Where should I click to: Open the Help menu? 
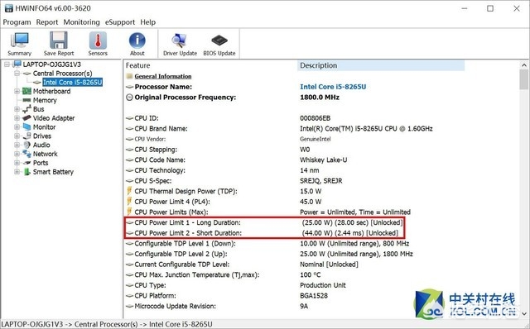click(148, 22)
